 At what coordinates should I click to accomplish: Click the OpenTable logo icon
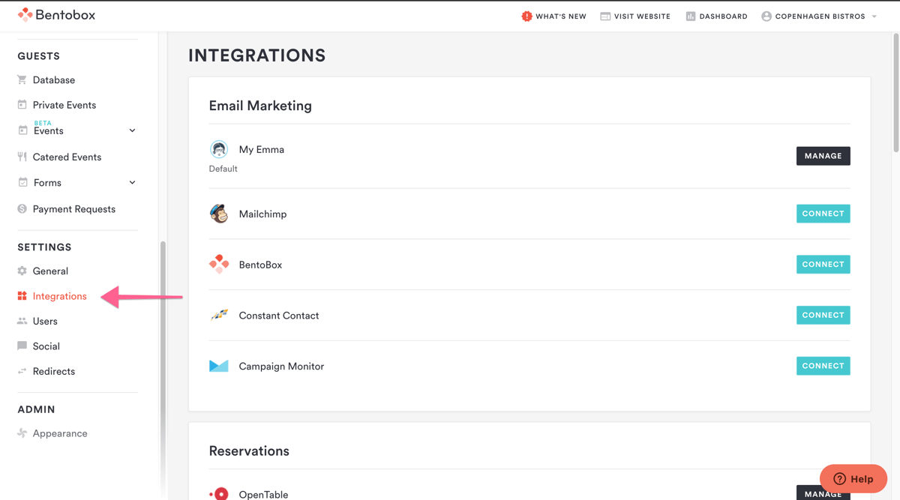tap(219, 494)
